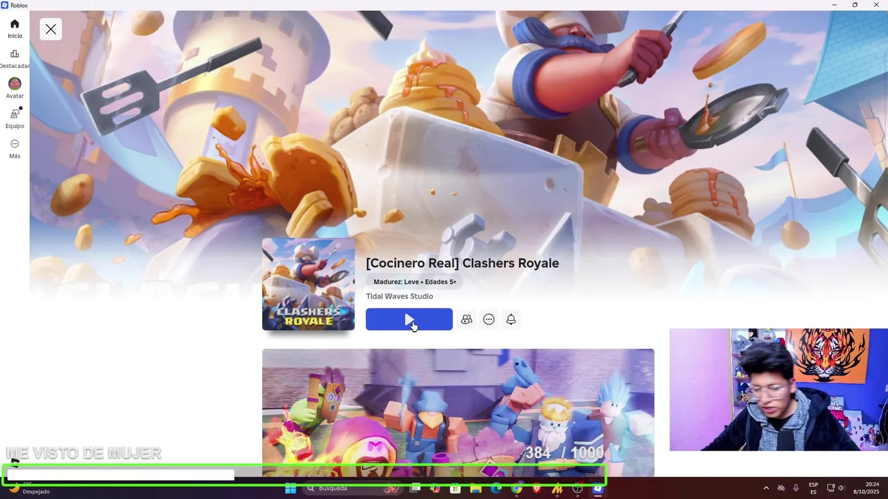Click the [Cocinero Real] Clashers Royale title

point(462,263)
